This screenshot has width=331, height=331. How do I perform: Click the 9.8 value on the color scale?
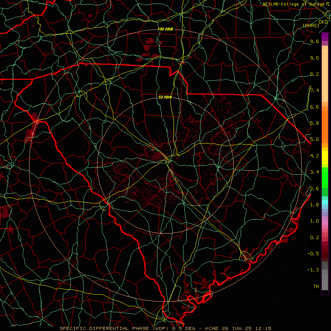(314, 41)
